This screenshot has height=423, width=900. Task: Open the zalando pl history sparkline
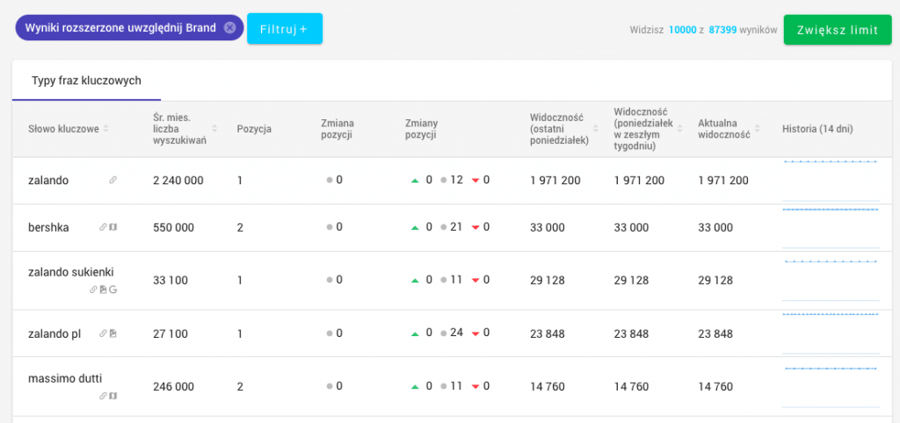tap(831, 333)
